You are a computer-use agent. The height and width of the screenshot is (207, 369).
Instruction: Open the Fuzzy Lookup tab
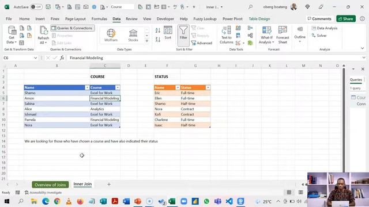tap(205, 19)
